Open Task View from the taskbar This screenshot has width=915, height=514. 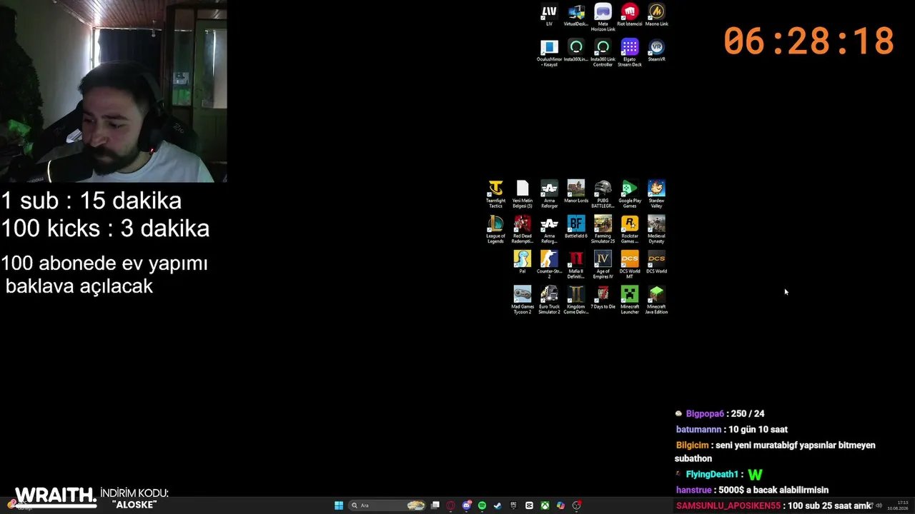click(435, 505)
